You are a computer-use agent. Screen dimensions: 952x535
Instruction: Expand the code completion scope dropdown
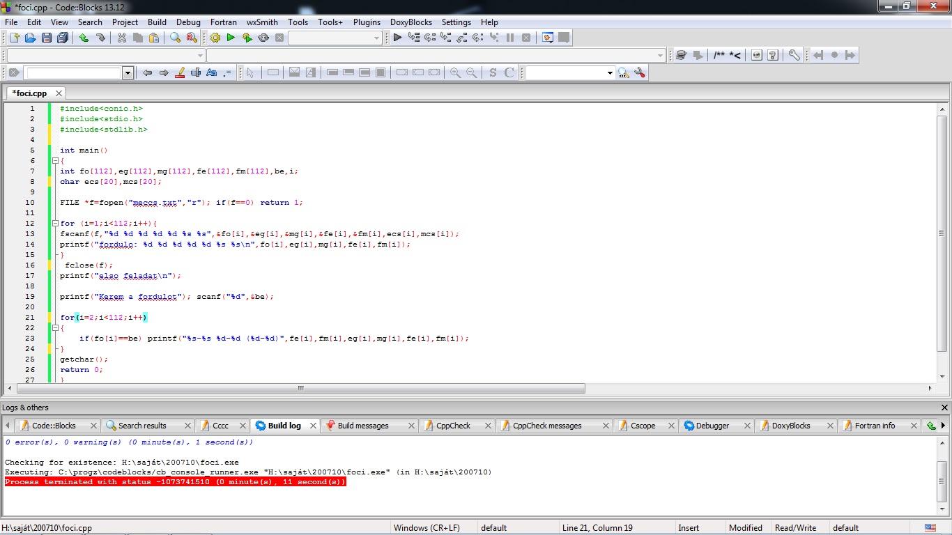click(x=200, y=55)
